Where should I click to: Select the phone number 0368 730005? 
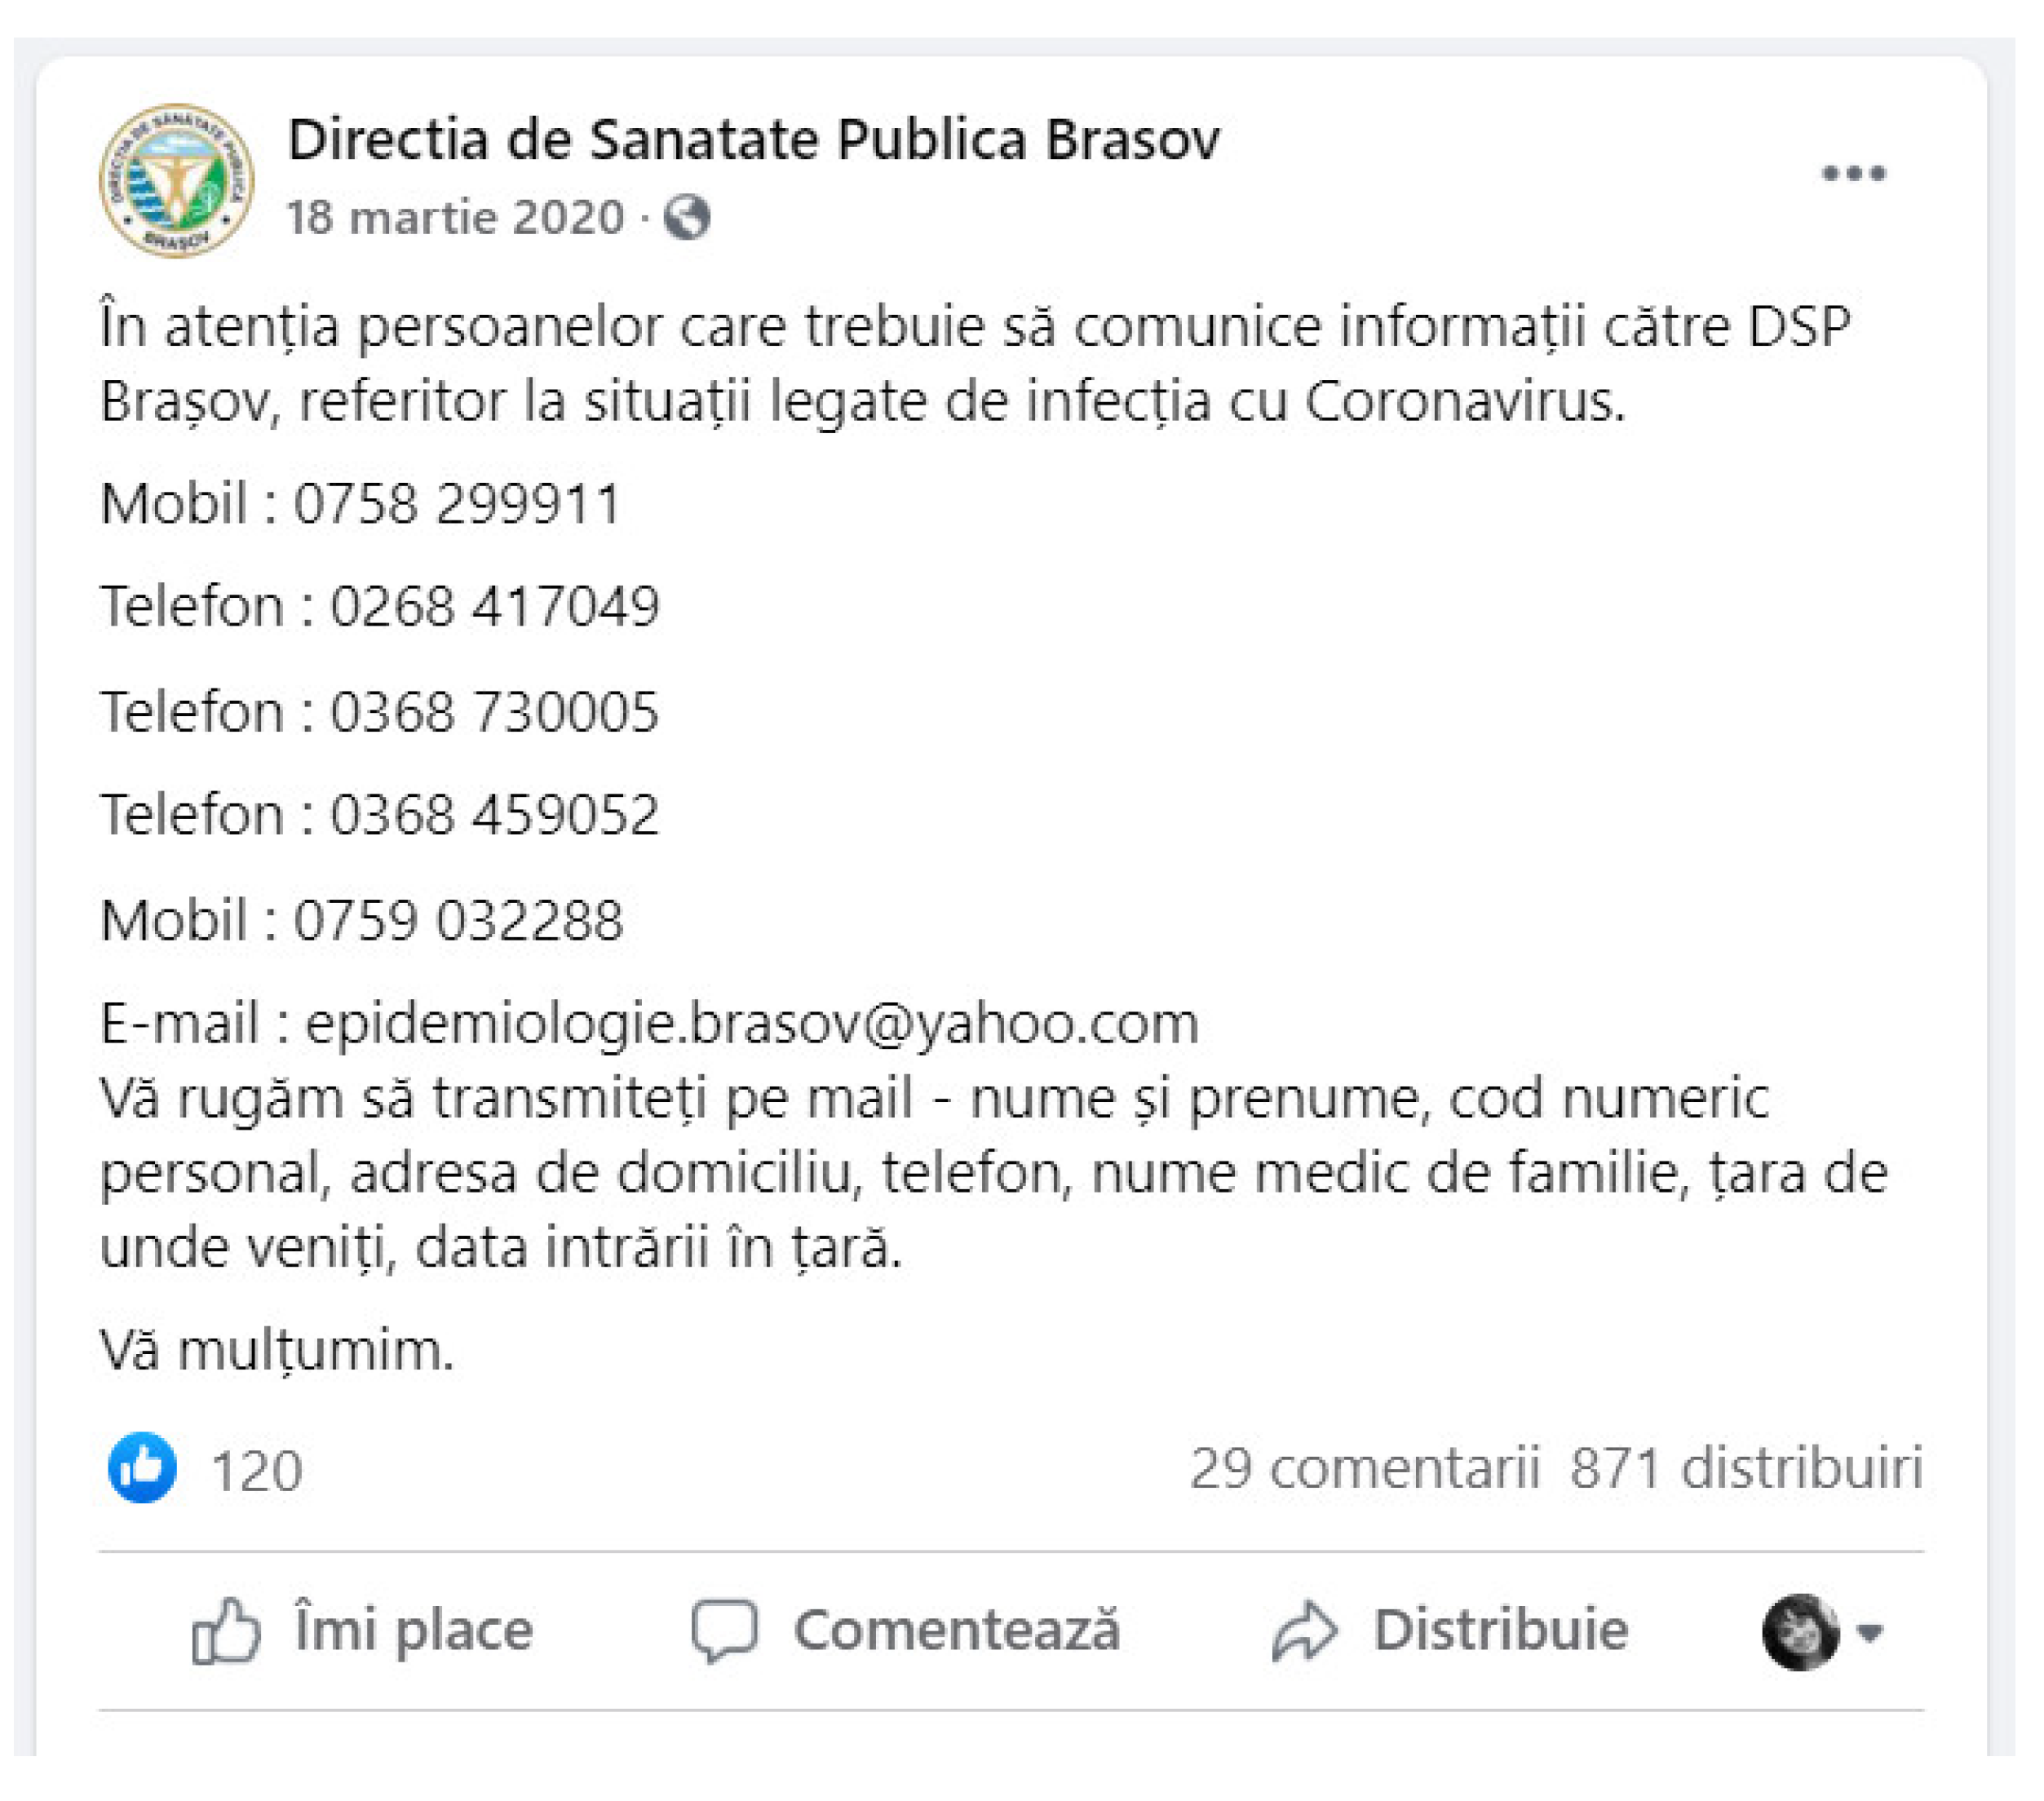point(494,712)
